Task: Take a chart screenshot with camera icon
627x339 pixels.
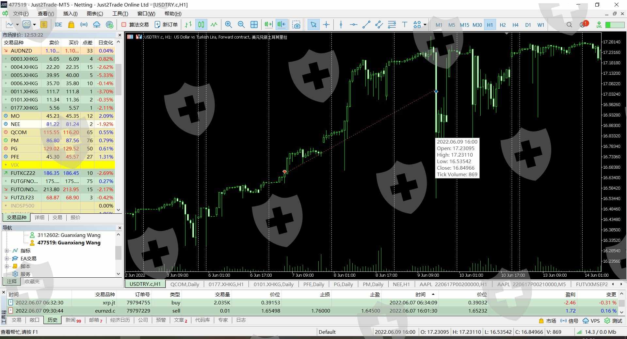Action: 296,24
